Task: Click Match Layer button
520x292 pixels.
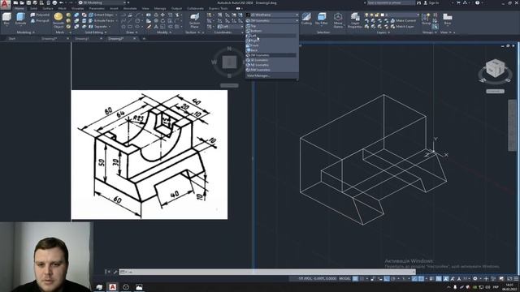Action: click(403, 27)
